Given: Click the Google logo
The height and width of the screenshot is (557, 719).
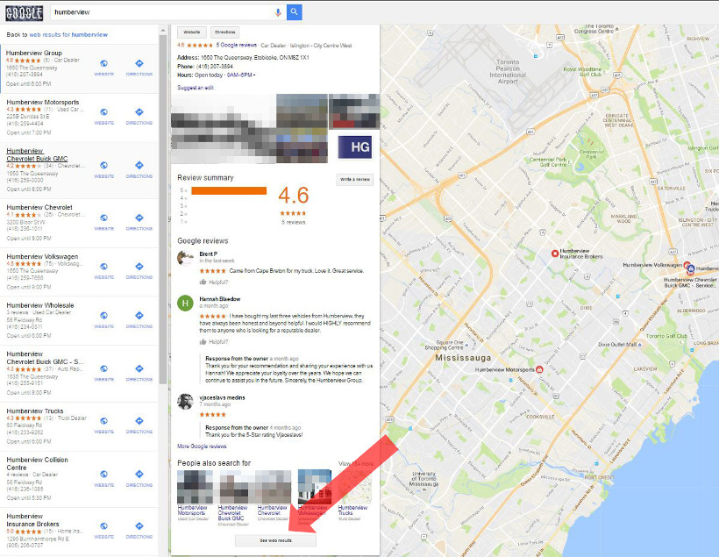Looking at the screenshot, I should (23, 12).
